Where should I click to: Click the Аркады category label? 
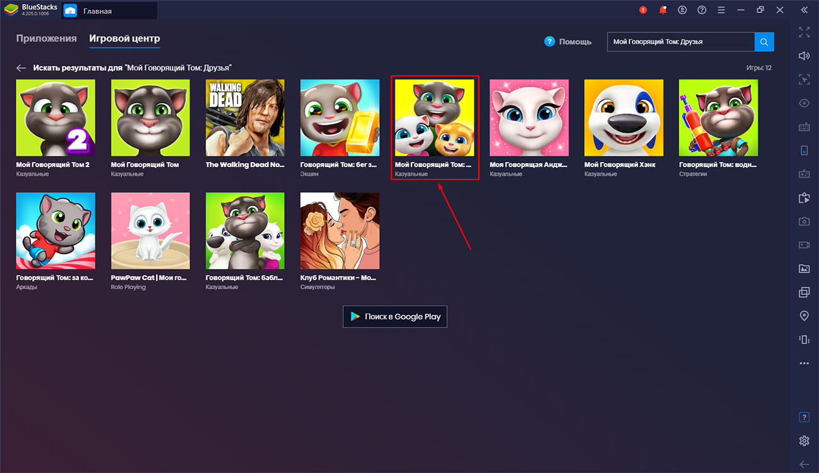click(x=26, y=287)
